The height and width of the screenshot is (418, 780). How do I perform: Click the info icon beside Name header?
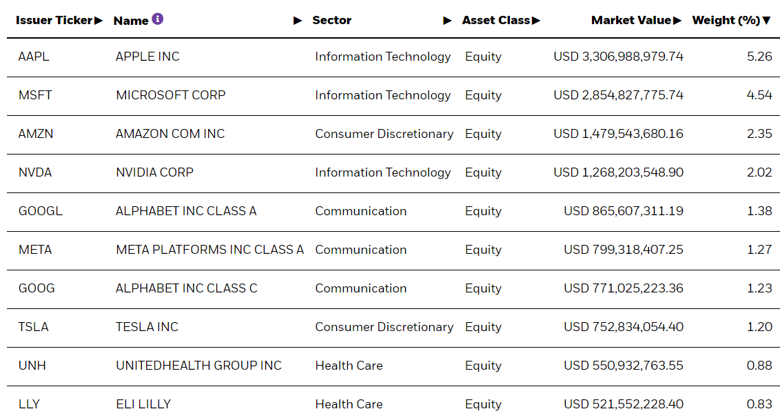point(158,19)
